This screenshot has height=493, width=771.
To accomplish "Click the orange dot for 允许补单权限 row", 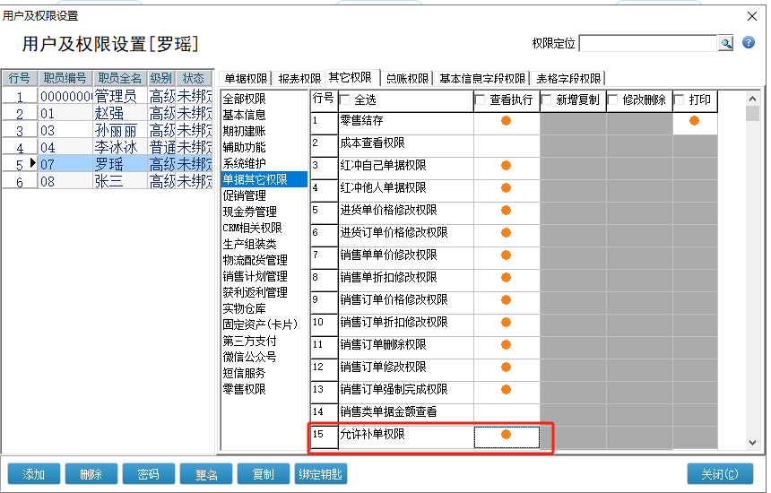I will [506, 435].
